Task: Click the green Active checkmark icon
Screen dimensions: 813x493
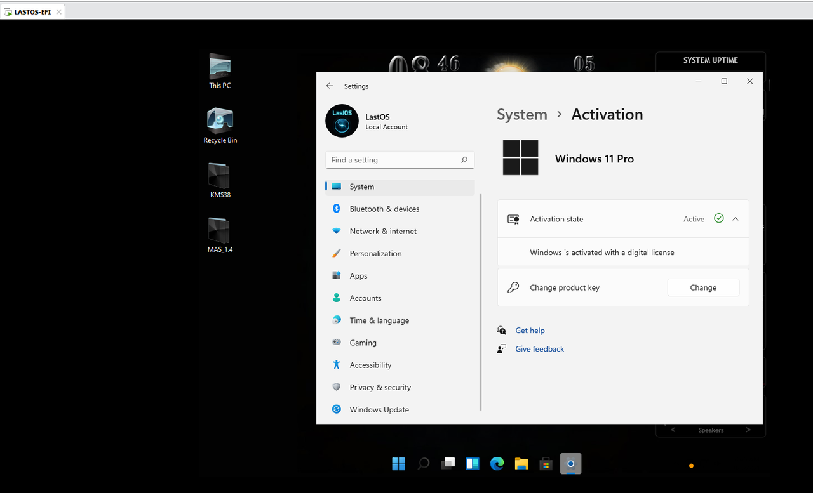Action: tap(719, 218)
